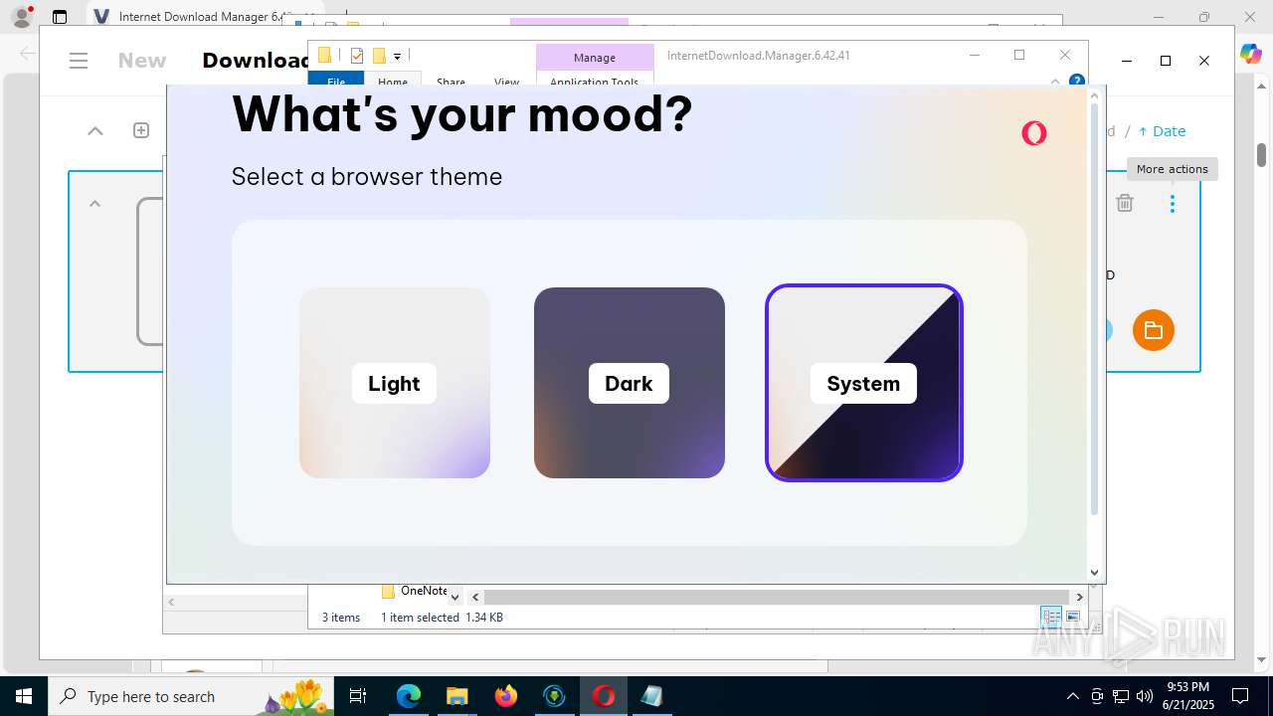This screenshot has height=716, width=1273.
Task: Collapse the downloads group with the top chevron
Action: pos(95,130)
